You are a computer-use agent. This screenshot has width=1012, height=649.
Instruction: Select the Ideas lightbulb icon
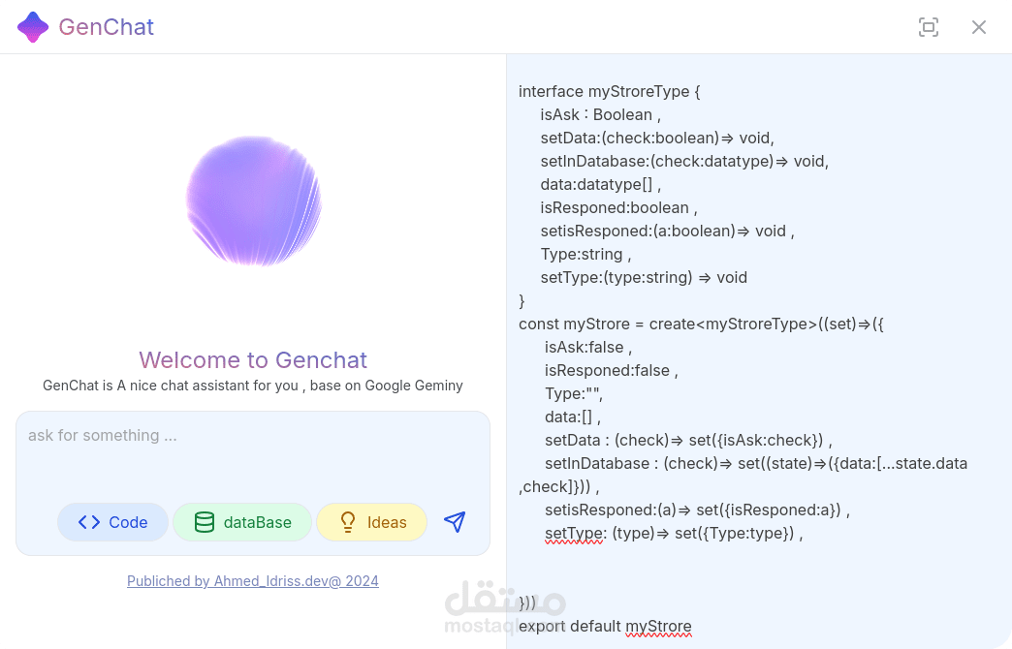coord(347,521)
